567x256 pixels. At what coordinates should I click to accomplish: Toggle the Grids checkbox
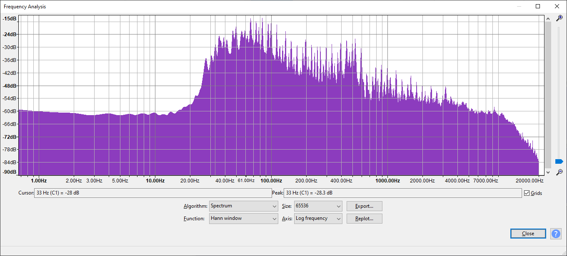coord(527,193)
